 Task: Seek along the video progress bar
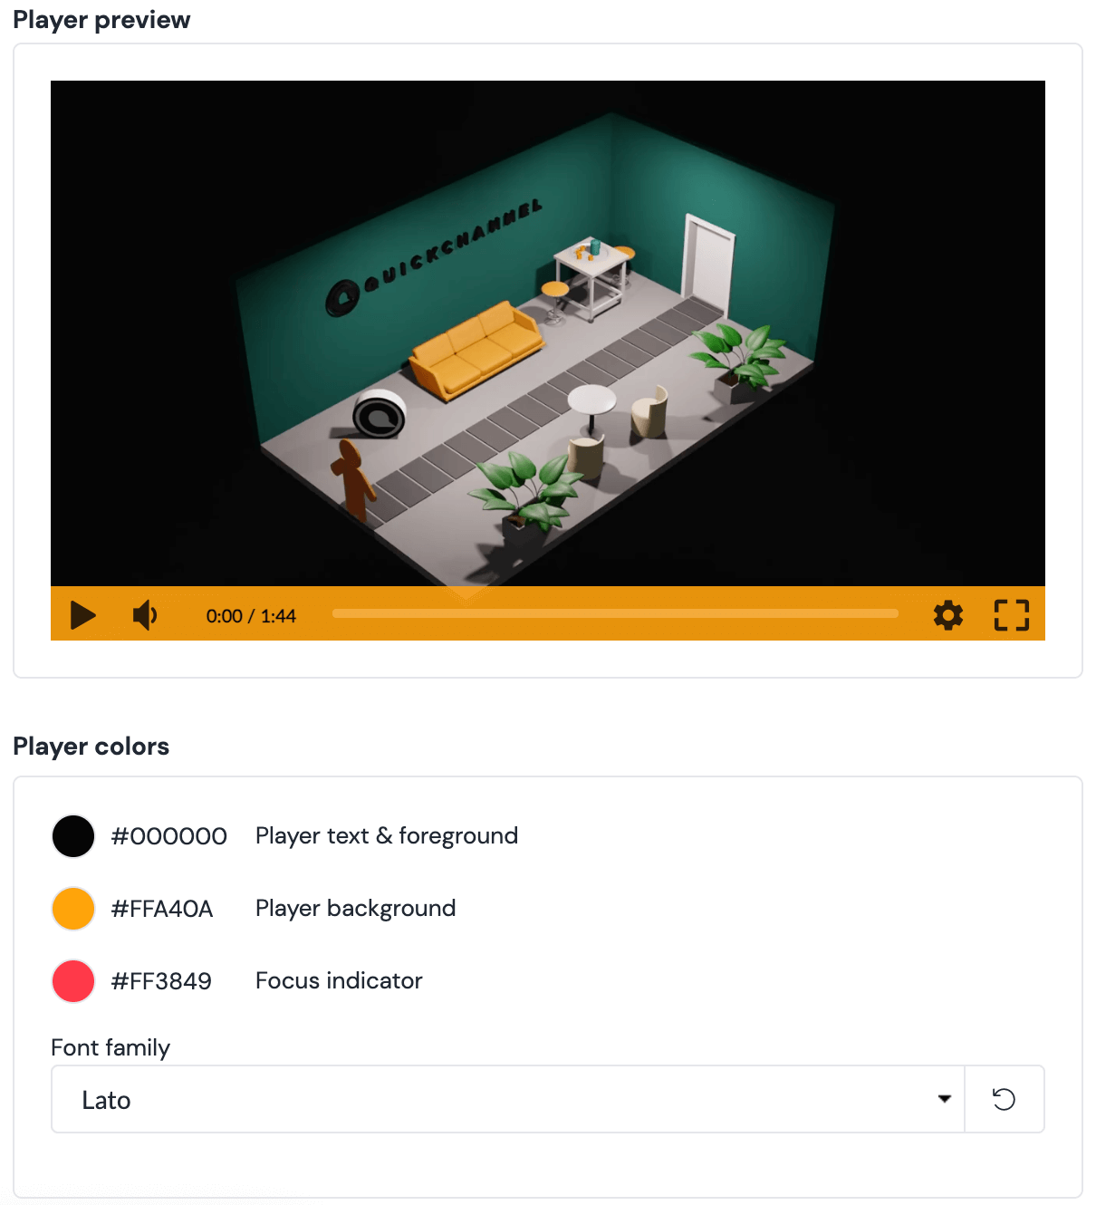point(615,613)
